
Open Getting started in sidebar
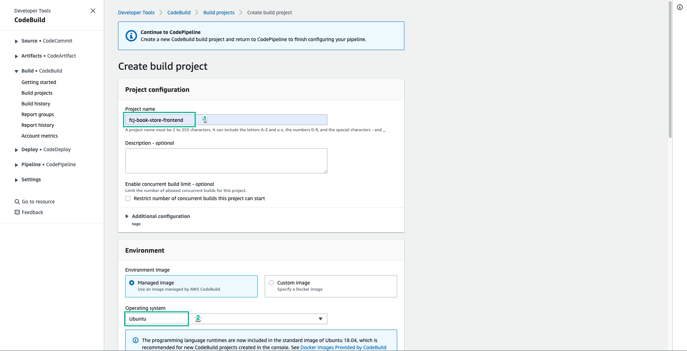[39, 82]
